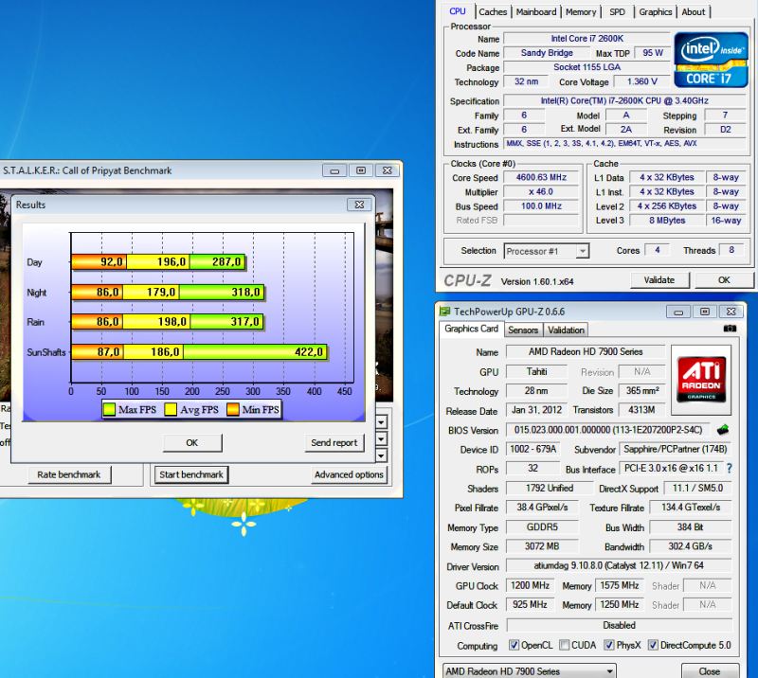Click the Rate benchmark button
Viewport: 758px width, 678px height.
(69, 474)
